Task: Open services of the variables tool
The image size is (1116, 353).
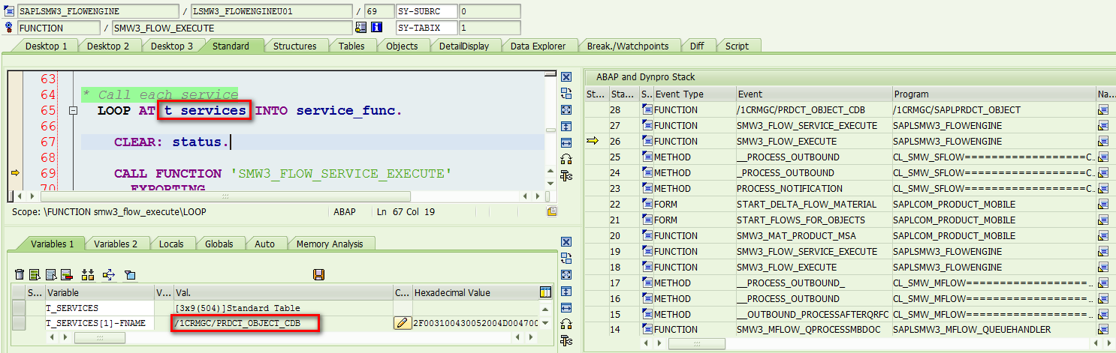Action: (567, 324)
